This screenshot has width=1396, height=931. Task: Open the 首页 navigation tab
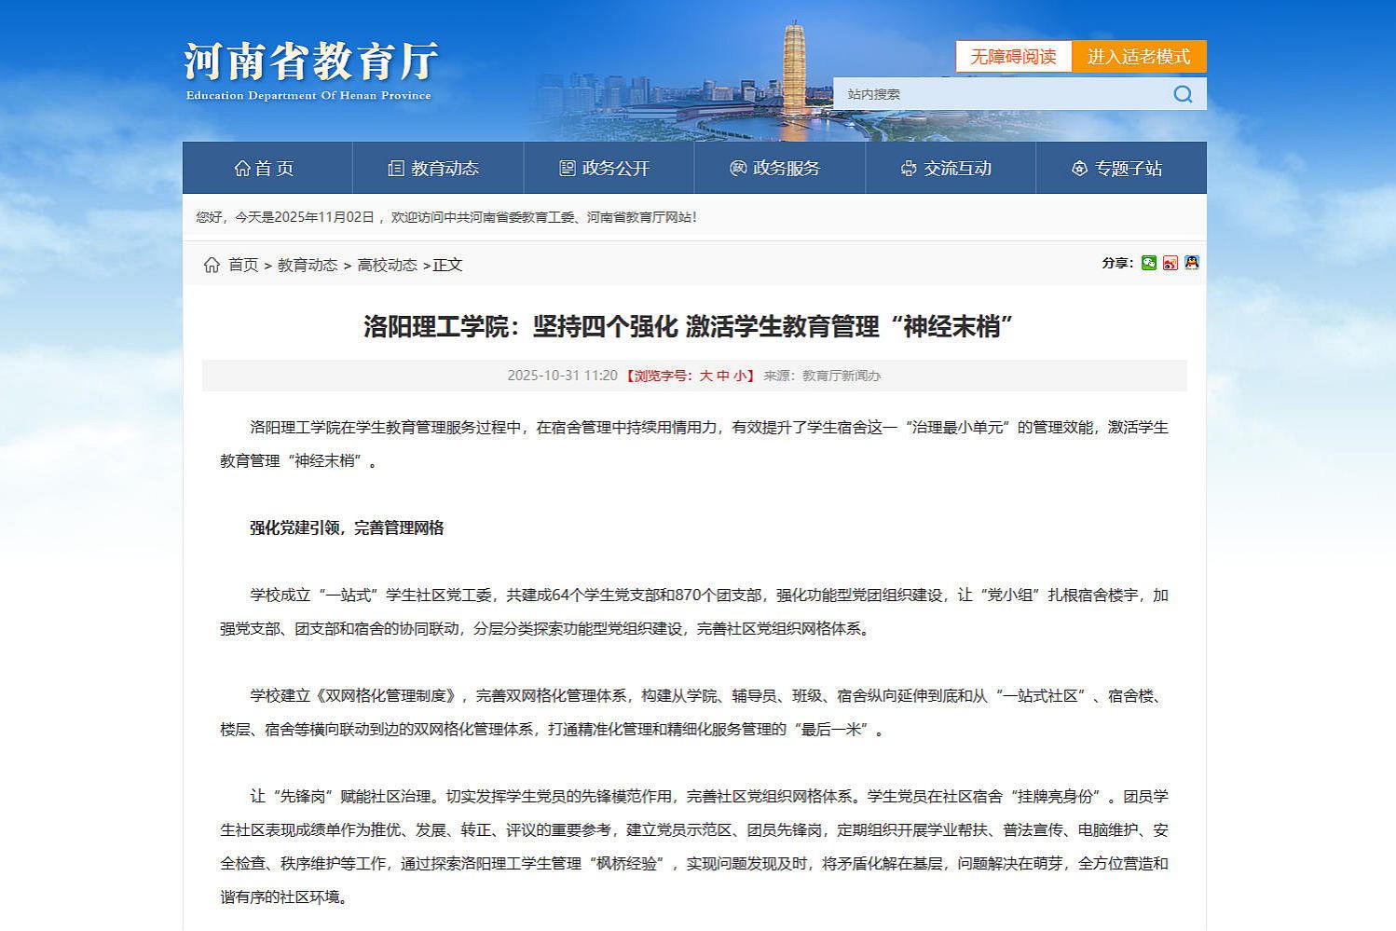266,169
